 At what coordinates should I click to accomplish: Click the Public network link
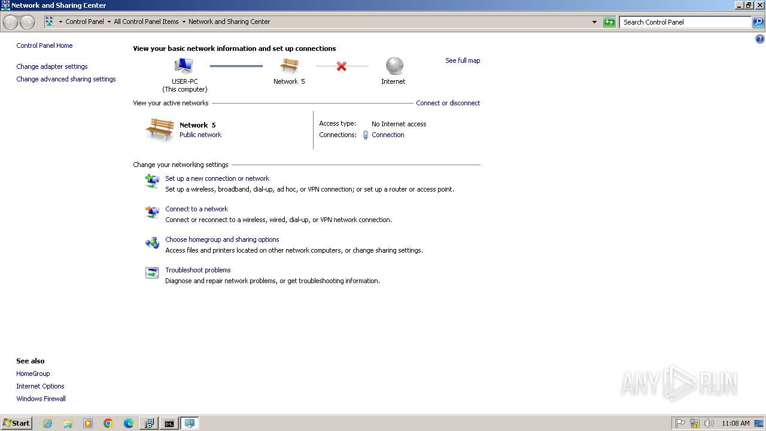coord(200,135)
